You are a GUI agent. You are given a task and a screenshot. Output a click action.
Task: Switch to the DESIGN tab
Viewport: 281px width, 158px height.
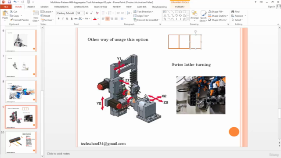point(44,7)
